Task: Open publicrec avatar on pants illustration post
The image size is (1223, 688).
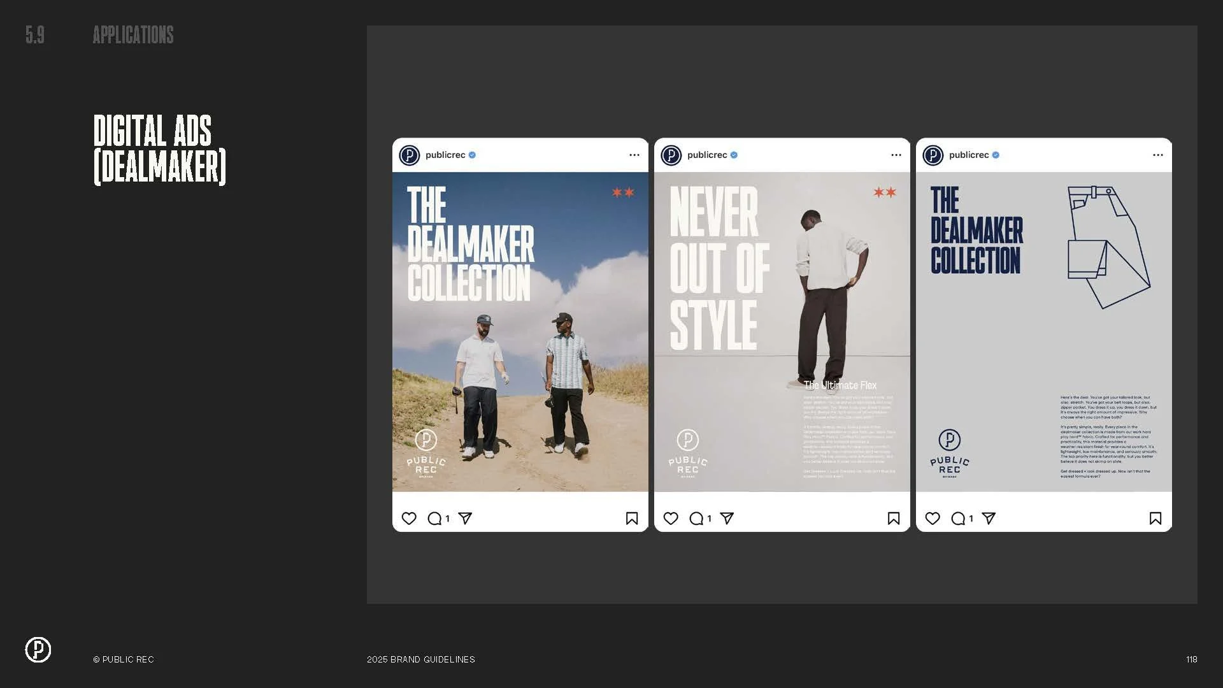Action: click(933, 155)
